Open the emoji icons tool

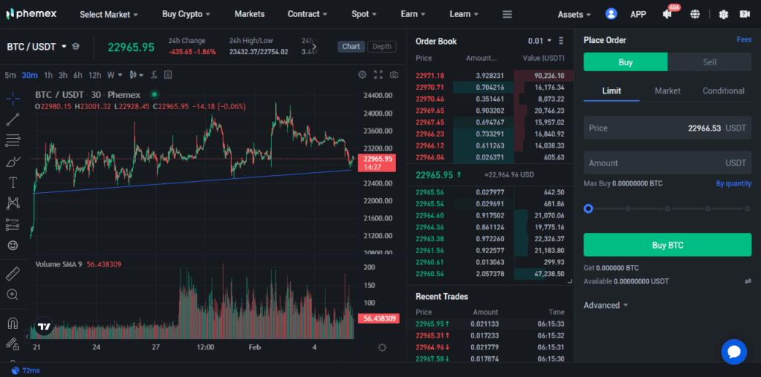(13, 246)
